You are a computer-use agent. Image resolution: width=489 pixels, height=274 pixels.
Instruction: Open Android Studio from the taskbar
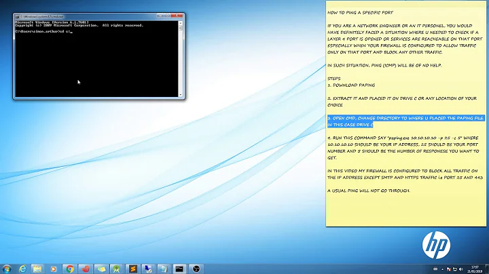tap(117, 269)
